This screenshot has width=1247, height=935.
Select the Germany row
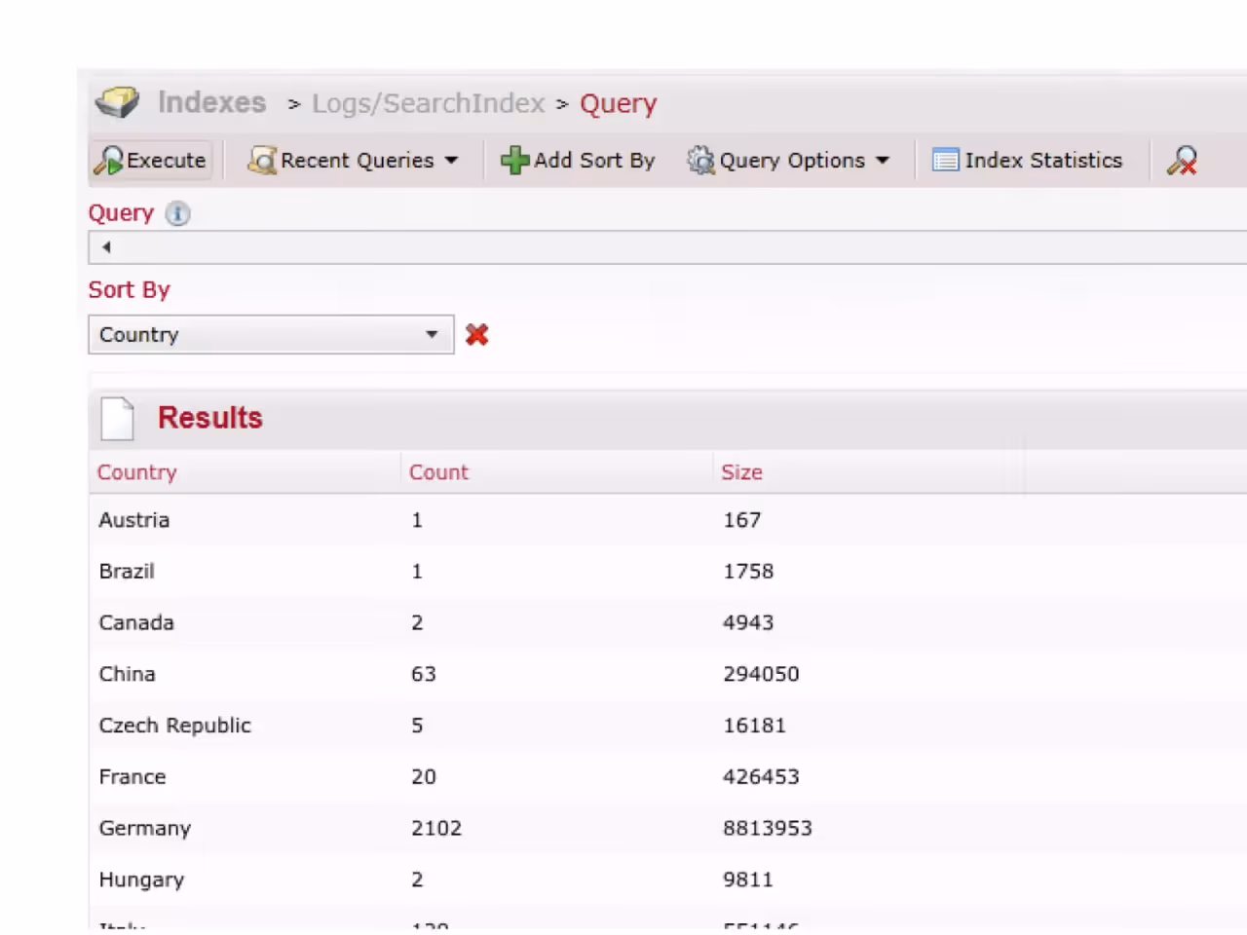click(x=667, y=828)
